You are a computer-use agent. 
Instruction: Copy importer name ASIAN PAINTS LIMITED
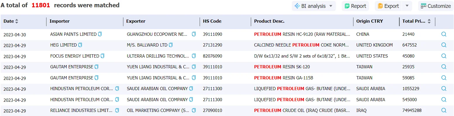coord(100,34)
